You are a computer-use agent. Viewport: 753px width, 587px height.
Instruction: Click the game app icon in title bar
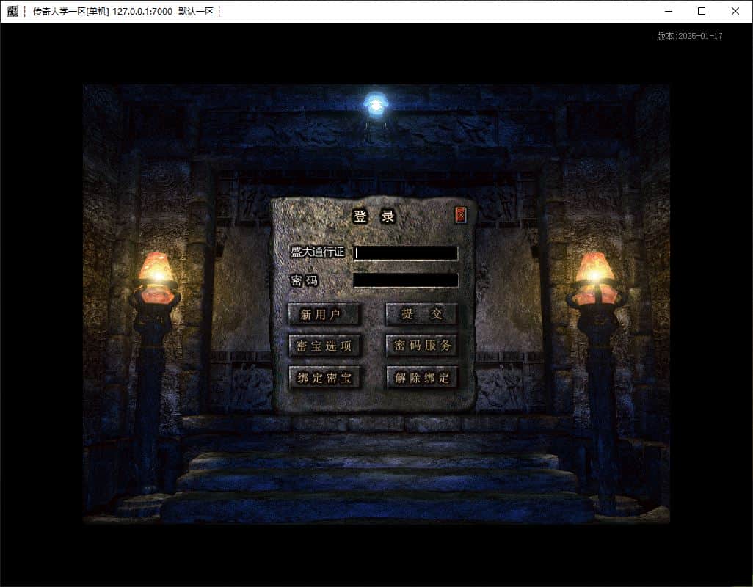(x=12, y=11)
